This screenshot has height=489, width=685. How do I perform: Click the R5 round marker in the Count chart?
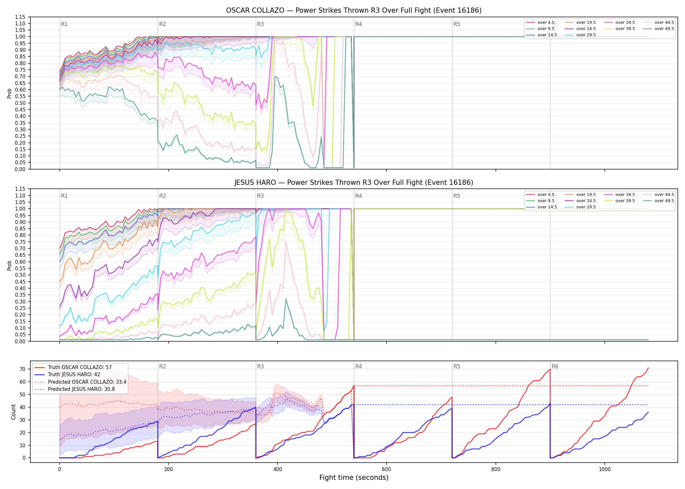(457, 366)
